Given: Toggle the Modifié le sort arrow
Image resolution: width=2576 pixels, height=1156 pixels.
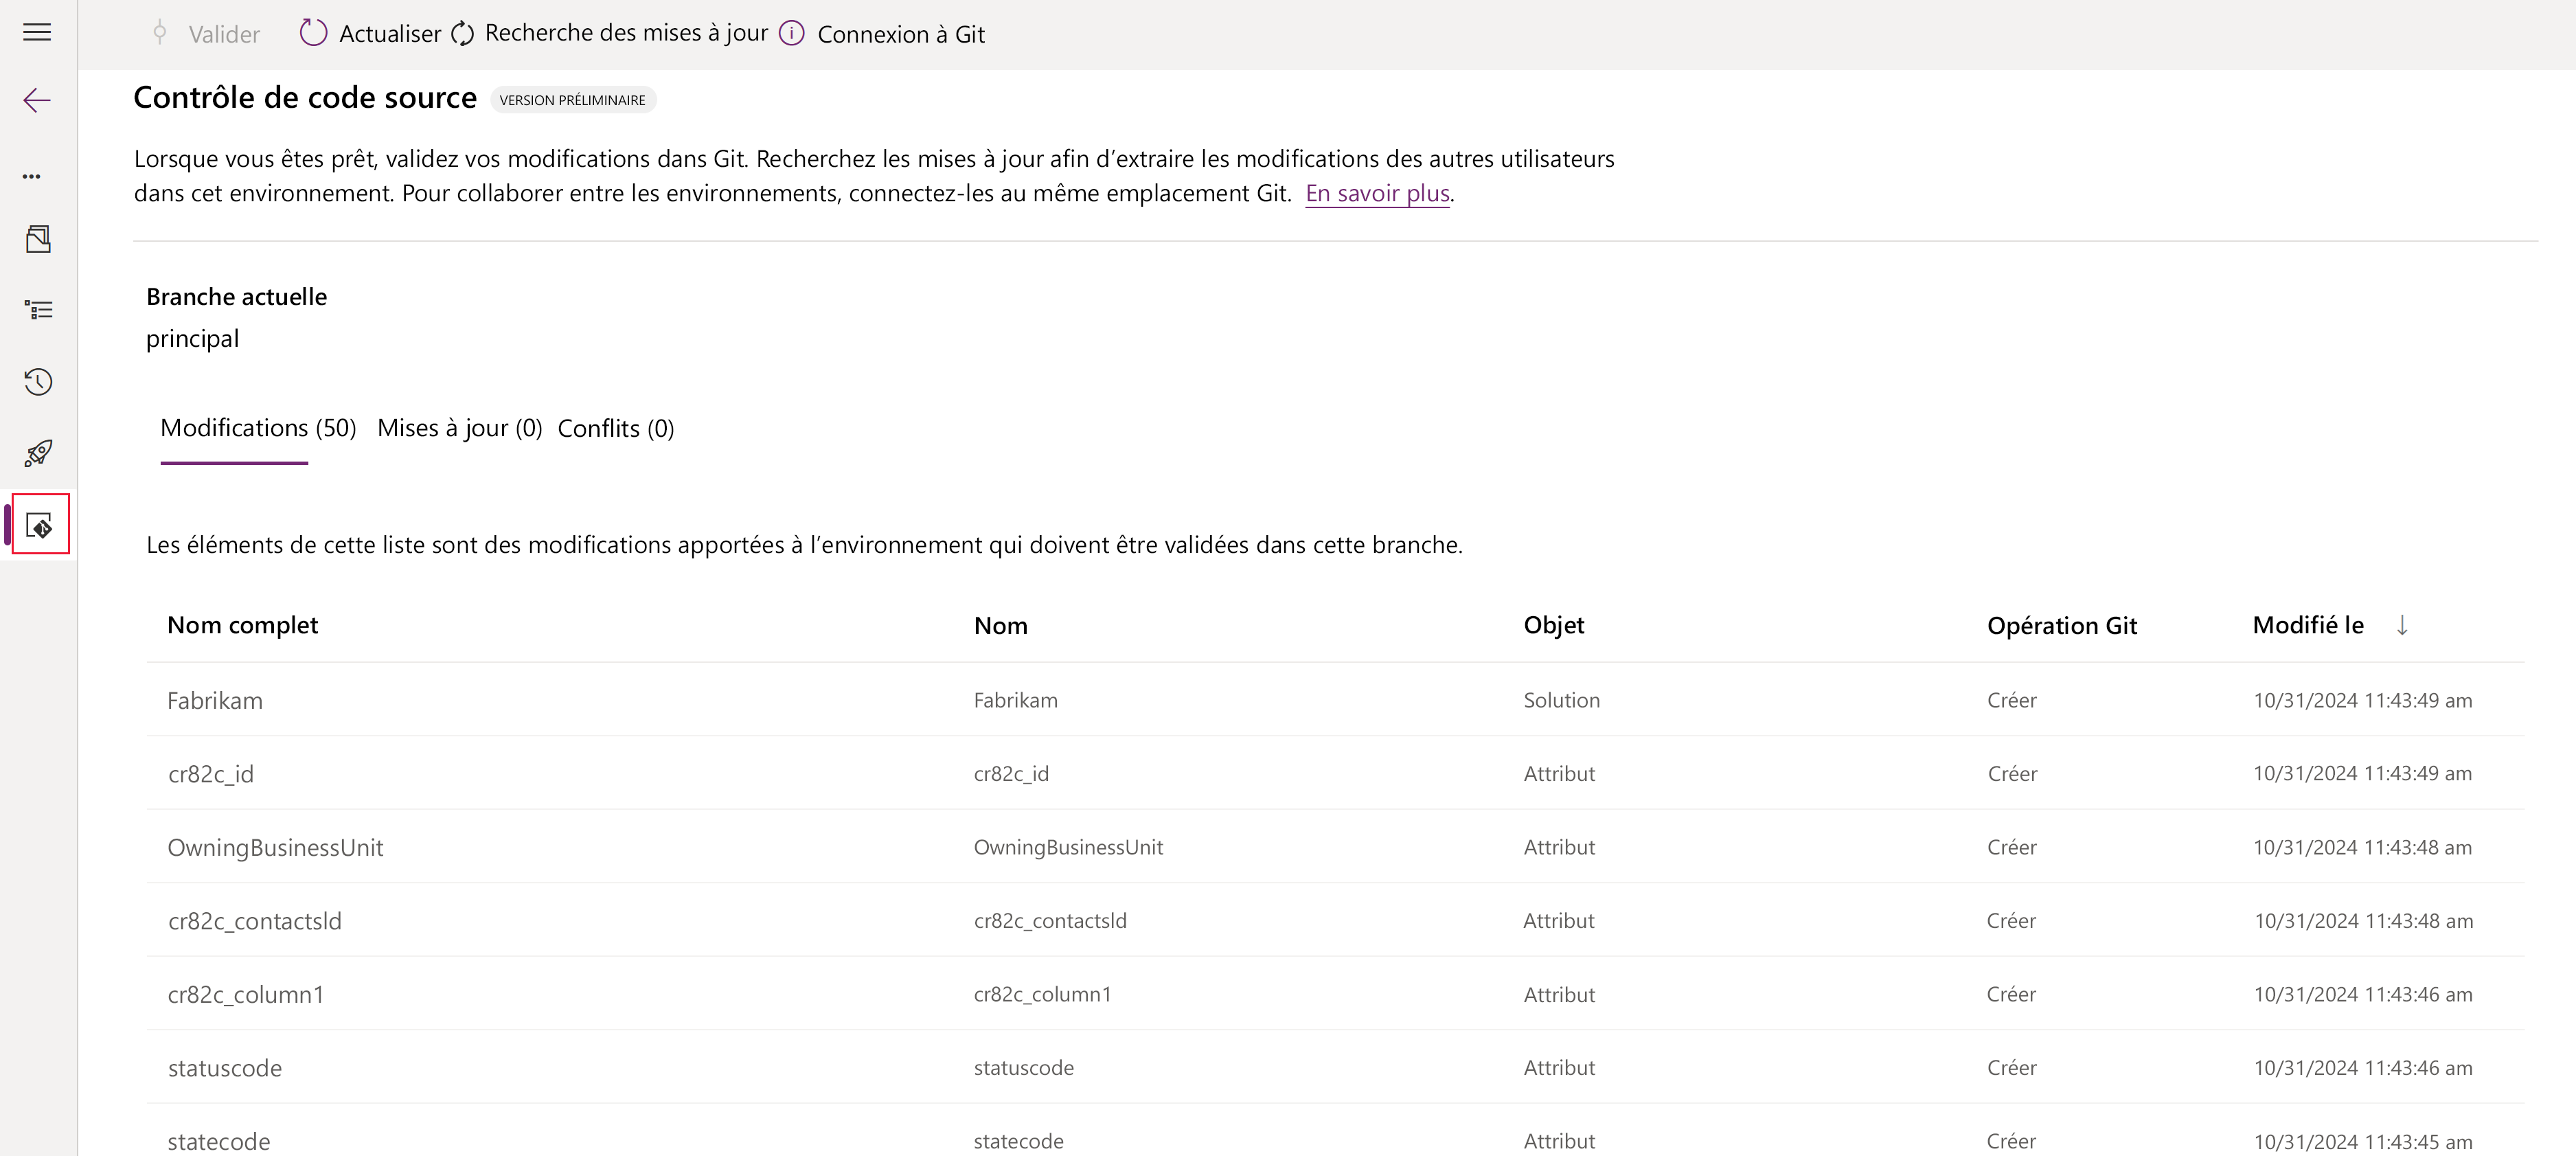Looking at the screenshot, I should click(2401, 625).
